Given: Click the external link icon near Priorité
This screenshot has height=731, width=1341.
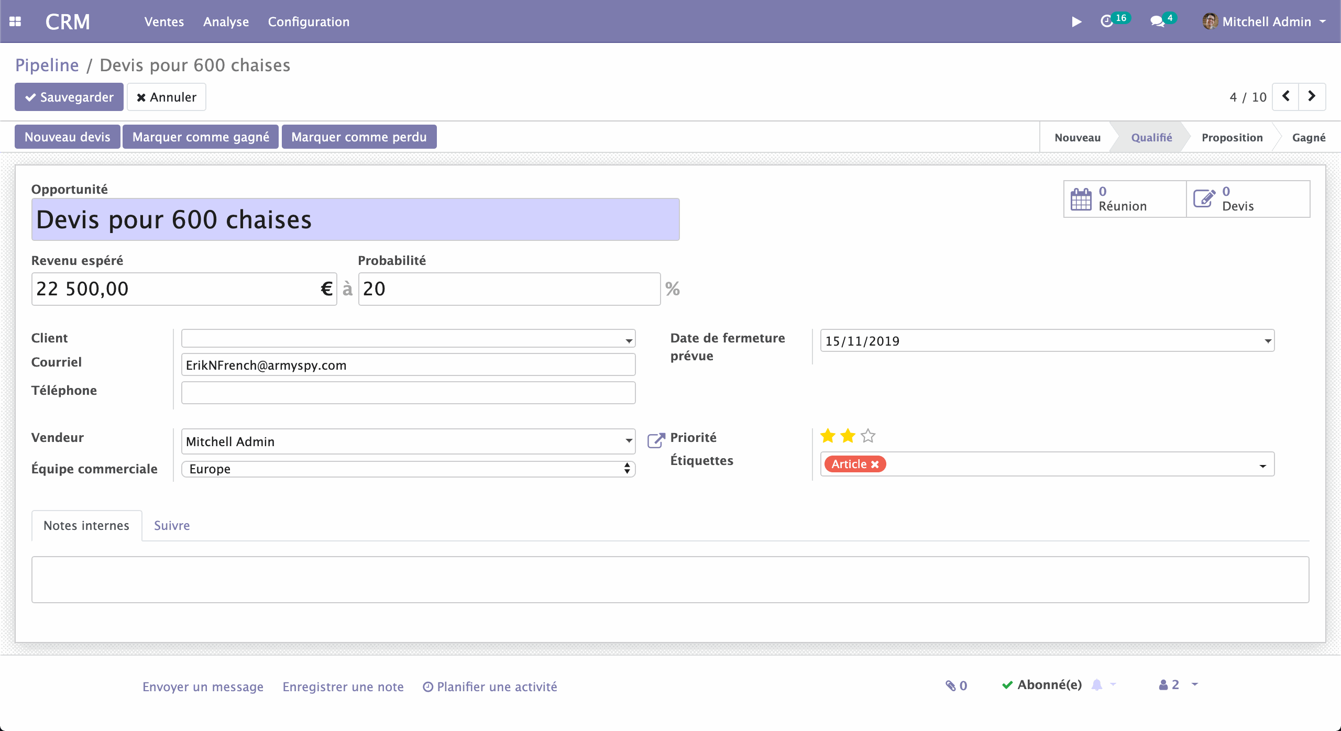Looking at the screenshot, I should (x=656, y=440).
